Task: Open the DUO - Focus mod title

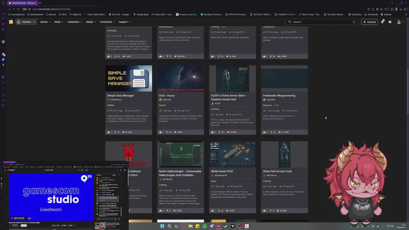Action: tap(167, 96)
